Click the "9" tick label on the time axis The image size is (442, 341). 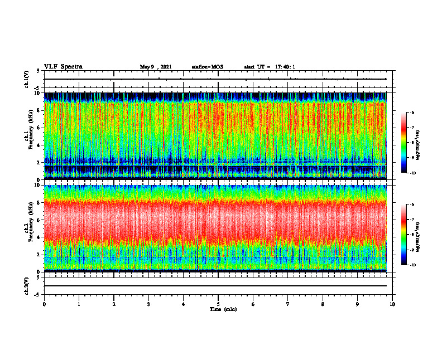pyautogui.click(x=357, y=304)
